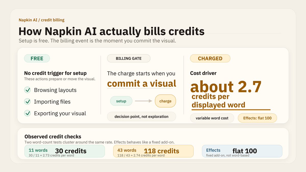Viewport: 306px width, 172px height.
Task: Click the 30 credits value
Action: 71,151
